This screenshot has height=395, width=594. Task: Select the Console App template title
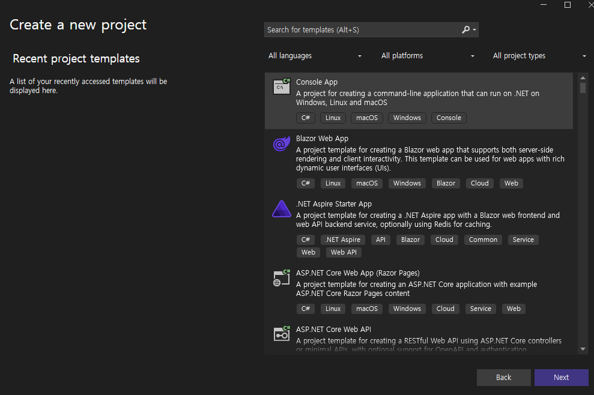(x=317, y=82)
